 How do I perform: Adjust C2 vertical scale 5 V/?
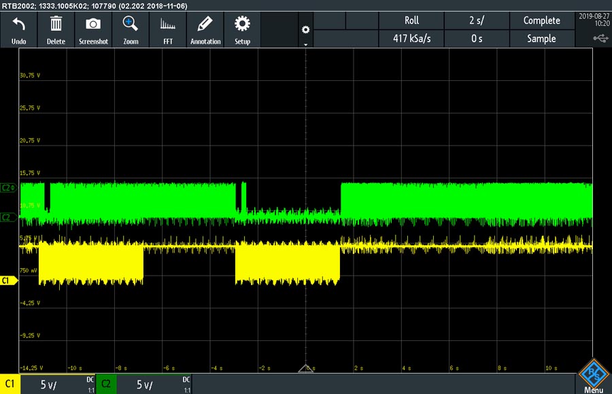point(144,385)
